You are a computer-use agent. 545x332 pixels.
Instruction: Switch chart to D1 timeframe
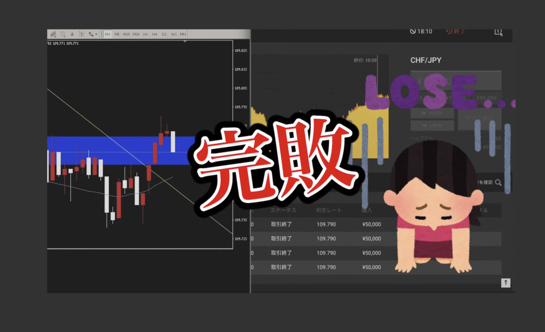164,34
